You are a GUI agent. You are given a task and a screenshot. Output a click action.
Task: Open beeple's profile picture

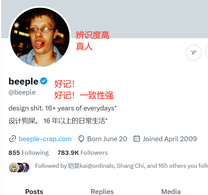point(40,37)
